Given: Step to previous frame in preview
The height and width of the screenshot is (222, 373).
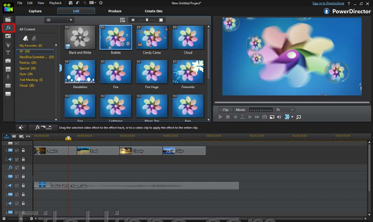Looking at the screenshot, I should [235, 117].
